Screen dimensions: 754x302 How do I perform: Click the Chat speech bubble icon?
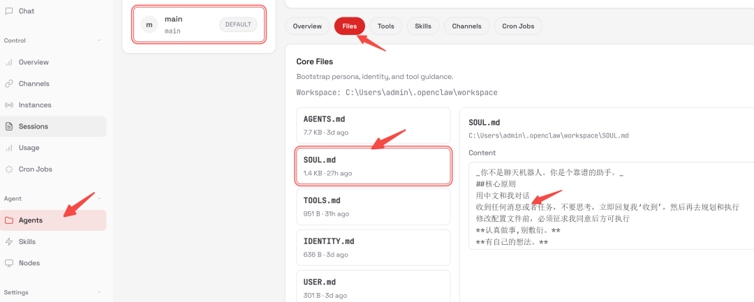pos(9,11)
